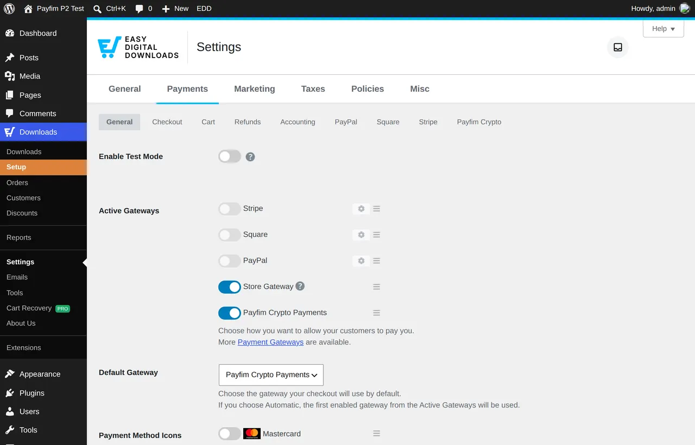Enable the PayPal gateway toggle
This screenshot has width=695, height=445.
click(x=230, y=261)
